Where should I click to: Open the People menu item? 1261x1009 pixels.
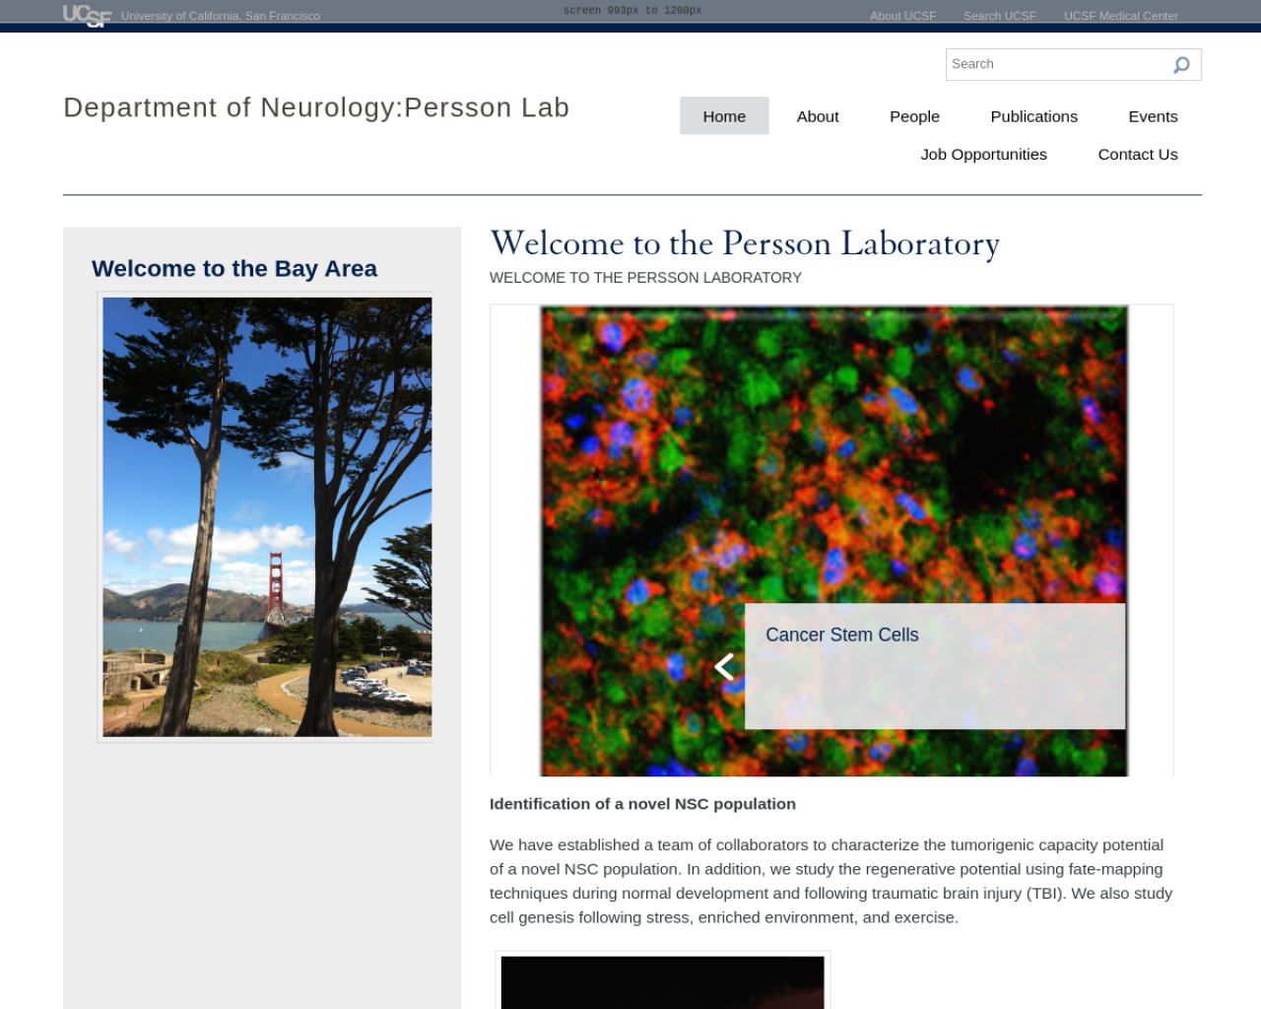pos(914,116)
